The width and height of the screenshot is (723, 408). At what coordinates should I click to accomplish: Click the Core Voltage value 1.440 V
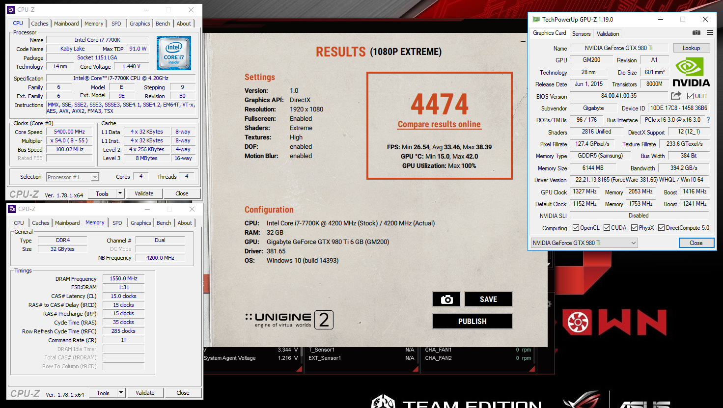tap(131, 66)
